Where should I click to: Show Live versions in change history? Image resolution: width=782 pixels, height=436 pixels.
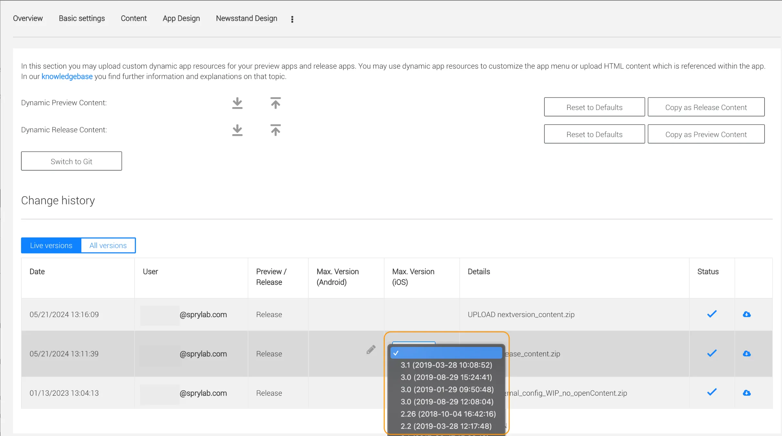51,245
